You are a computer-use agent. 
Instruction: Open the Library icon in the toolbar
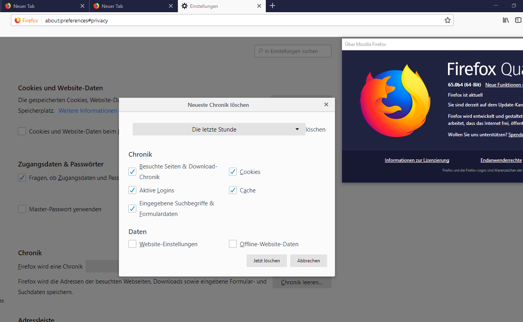pyautogui.click(x=506, y=20)
